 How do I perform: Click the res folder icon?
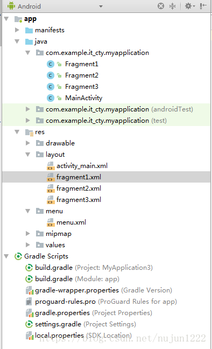(x=29, y=132)
